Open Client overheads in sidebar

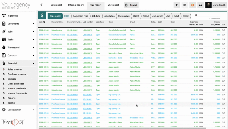pos(16,84)
